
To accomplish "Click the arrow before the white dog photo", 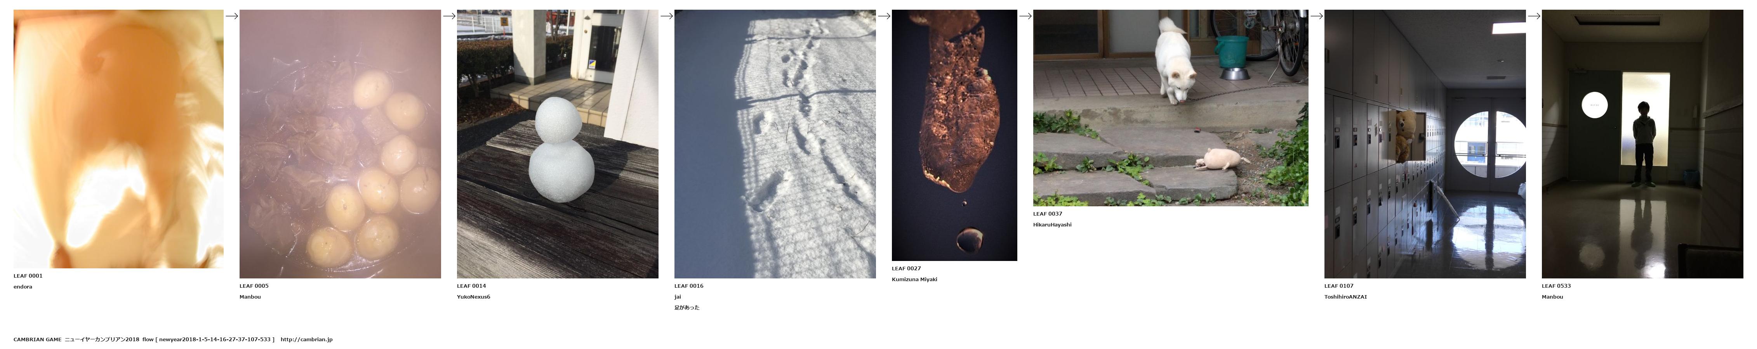I will point(1025,16).
